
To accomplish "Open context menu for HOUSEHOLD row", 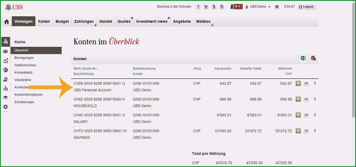I will [306, 99].
